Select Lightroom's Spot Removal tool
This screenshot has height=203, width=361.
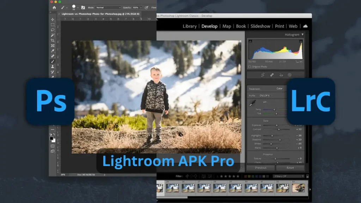coord(272,75)
